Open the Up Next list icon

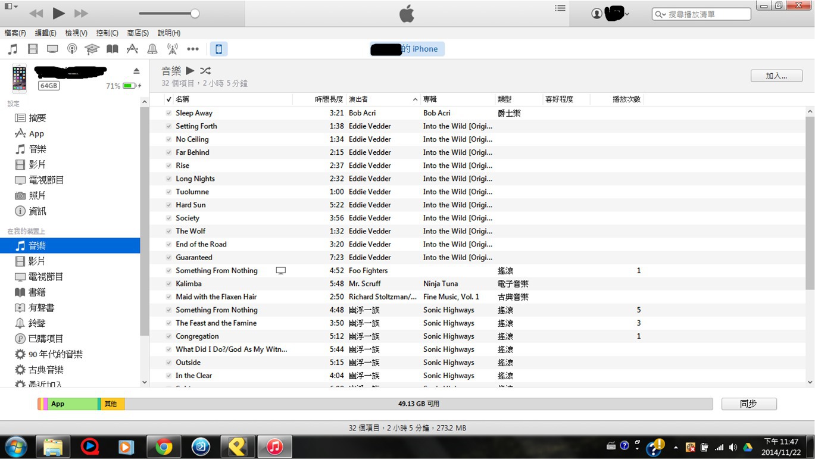tap(560, 8)
